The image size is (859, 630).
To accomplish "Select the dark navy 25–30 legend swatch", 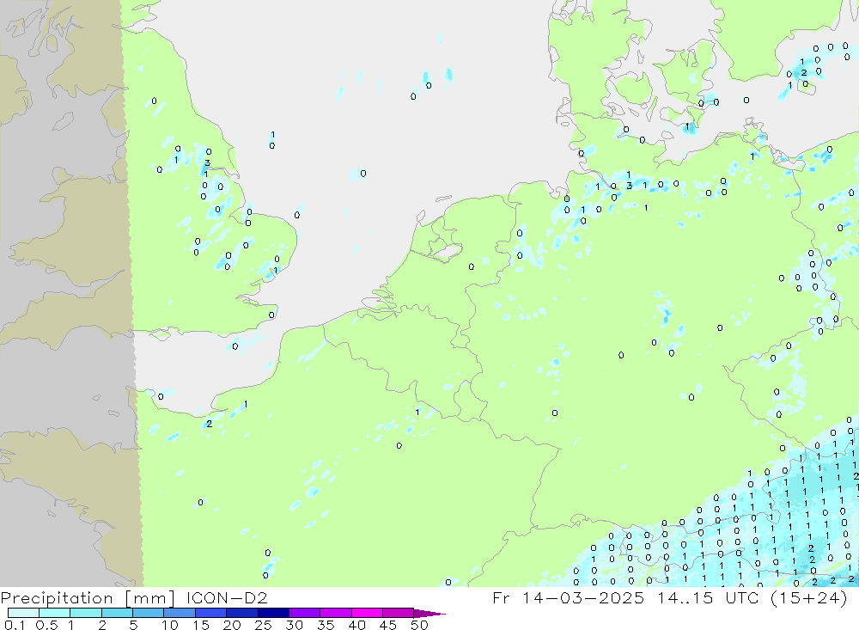I will [272, 614].
